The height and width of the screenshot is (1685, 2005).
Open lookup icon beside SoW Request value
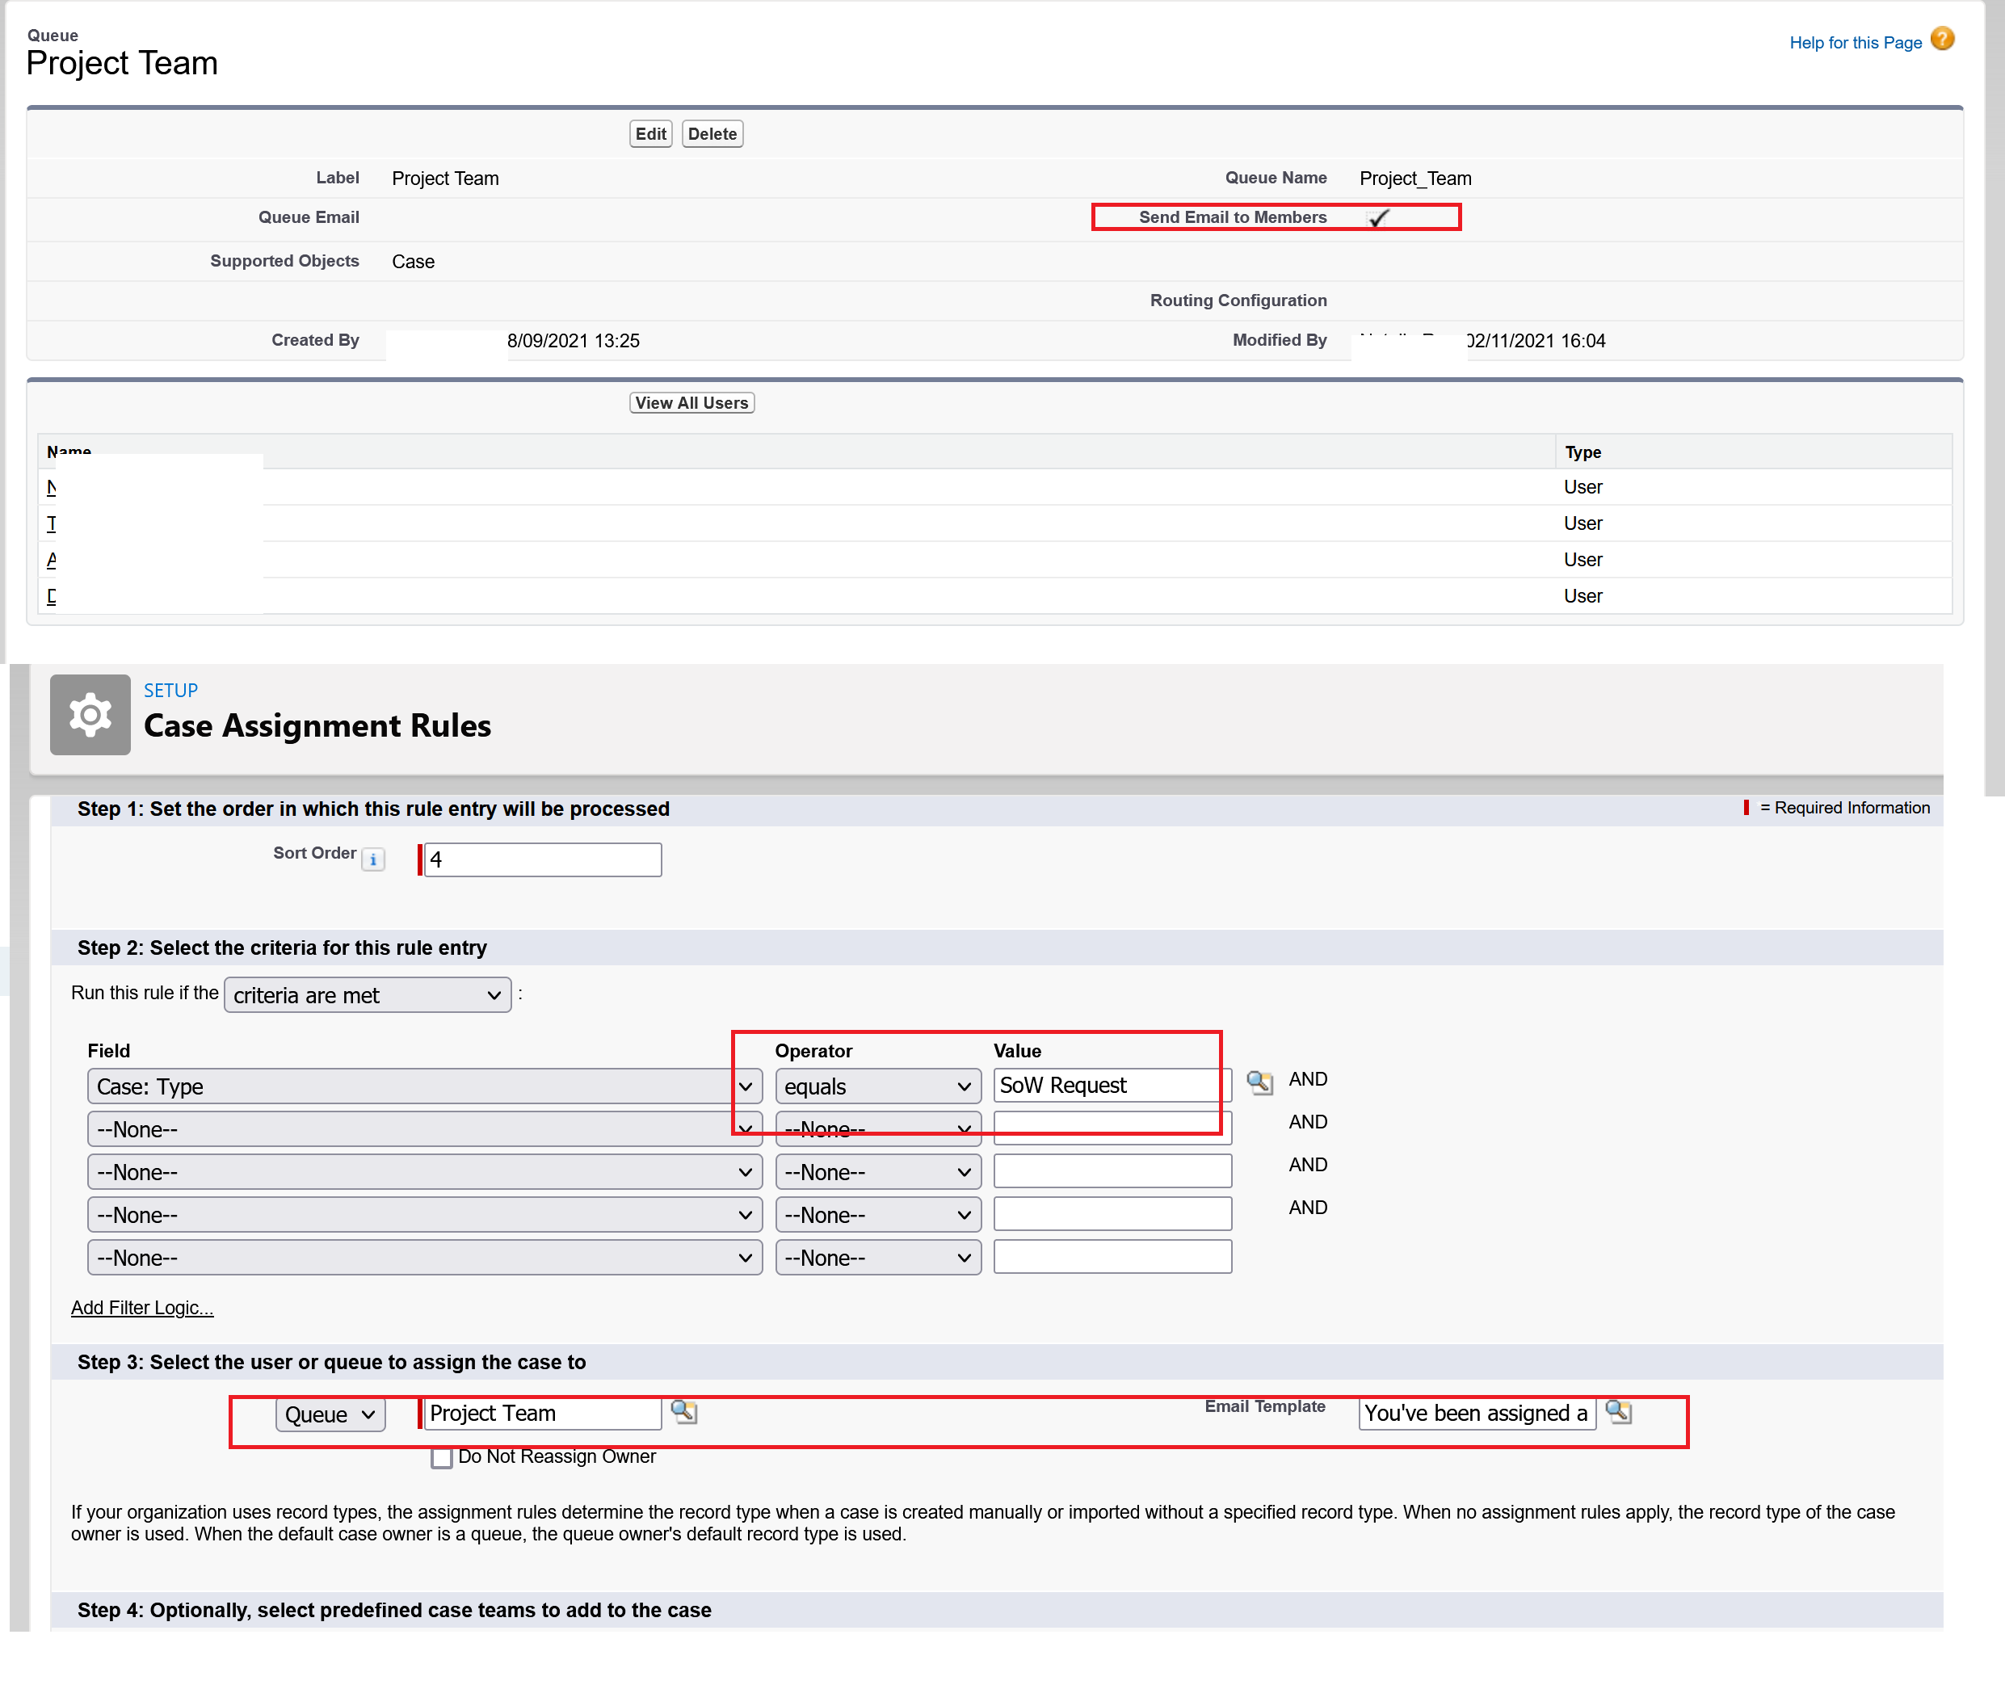click(x=1260, y=1082)
